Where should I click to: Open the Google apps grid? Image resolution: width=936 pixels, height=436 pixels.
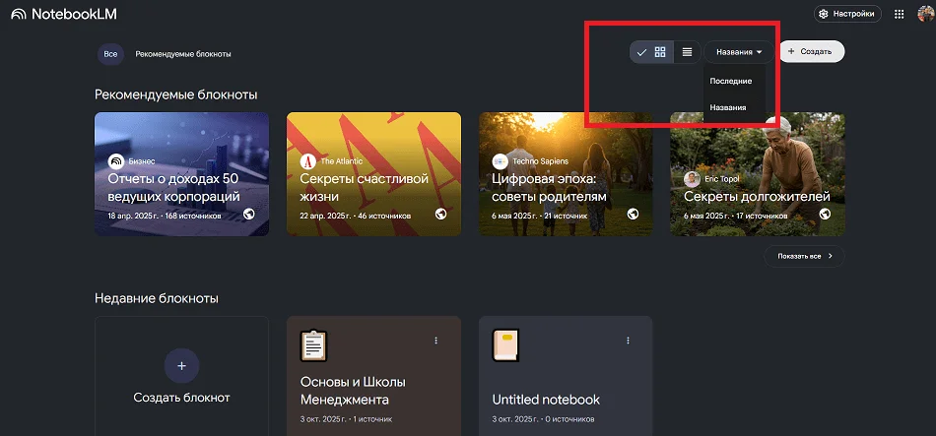tap(898, 14)
